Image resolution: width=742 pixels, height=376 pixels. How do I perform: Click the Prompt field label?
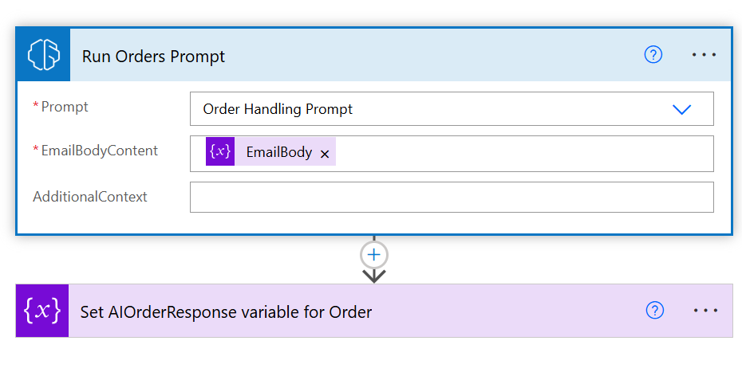point(65,107)
